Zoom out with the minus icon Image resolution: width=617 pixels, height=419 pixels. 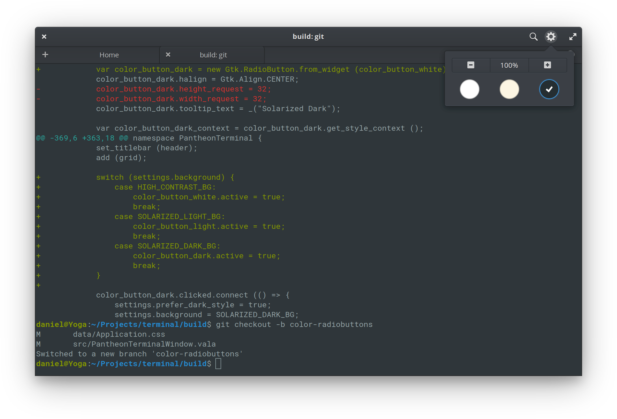click(x=471, y=65)
